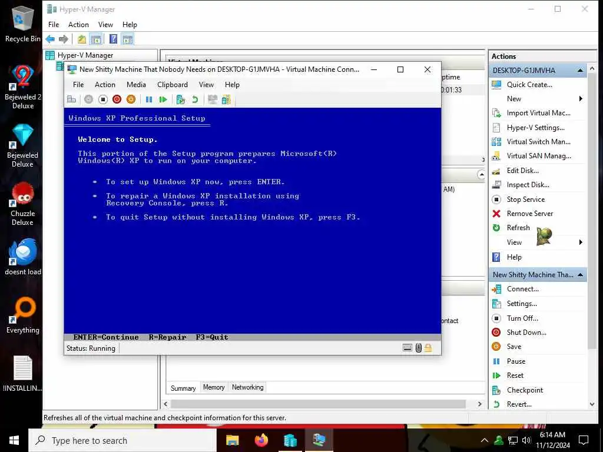
Task: Click the Turn Off stop button in VM toolbar
Action: click(x=102, y=99)
